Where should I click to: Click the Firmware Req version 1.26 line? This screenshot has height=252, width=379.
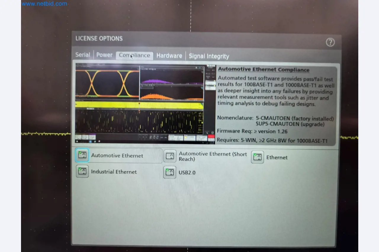(x=252, y=131)
